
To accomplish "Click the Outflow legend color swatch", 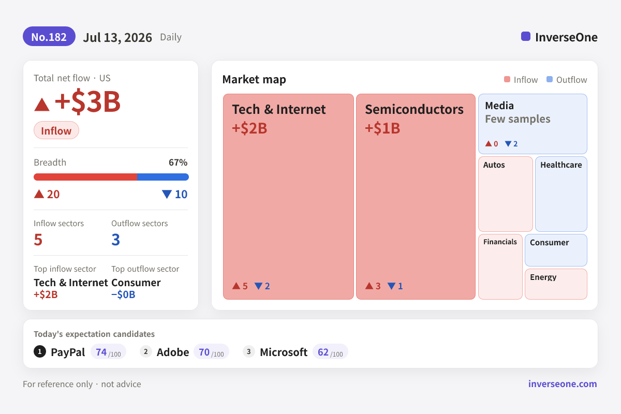I will pos(550,80).
